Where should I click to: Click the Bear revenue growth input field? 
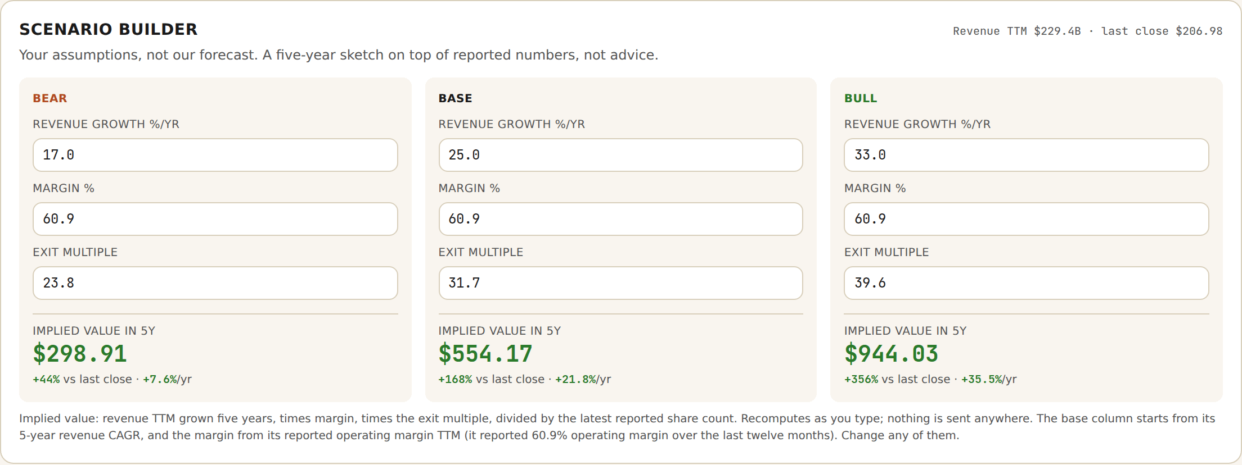click(x=215, y=155)
